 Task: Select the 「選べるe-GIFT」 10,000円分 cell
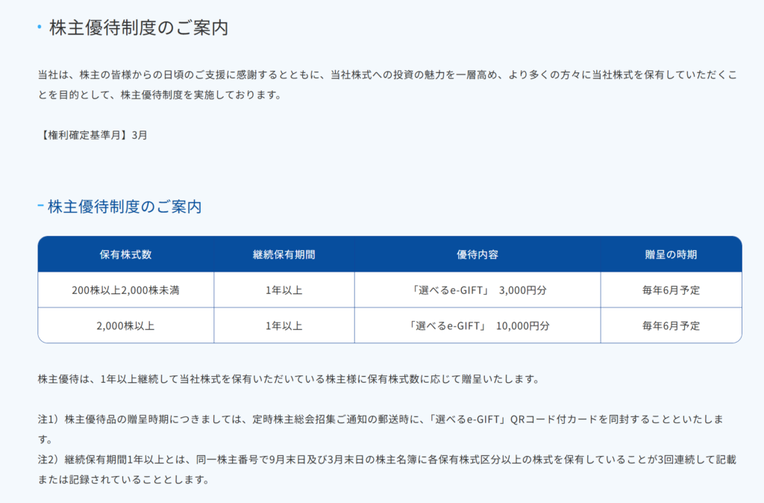coord(477,325)
